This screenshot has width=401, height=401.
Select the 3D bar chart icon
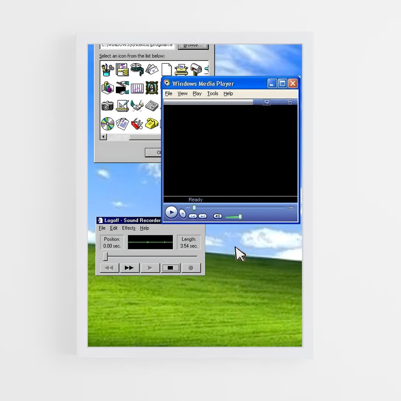[x=107, y=88]
